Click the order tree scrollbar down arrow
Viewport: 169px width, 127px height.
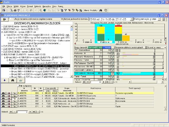point(72,76)
